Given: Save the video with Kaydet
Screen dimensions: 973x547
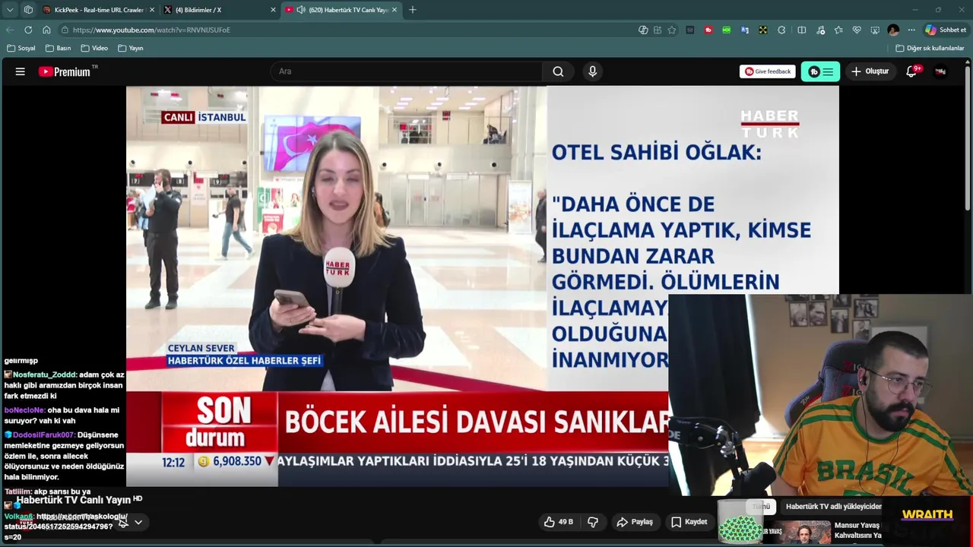Looking at the screenshot, I should [x=689, y=522].
